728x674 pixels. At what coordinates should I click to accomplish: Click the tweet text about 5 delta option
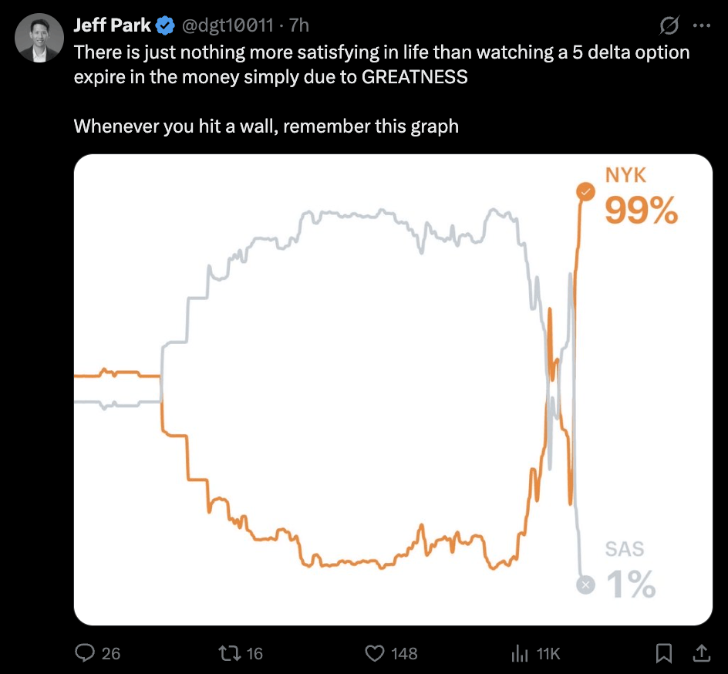pyautogui.click(x=382, y=65)
